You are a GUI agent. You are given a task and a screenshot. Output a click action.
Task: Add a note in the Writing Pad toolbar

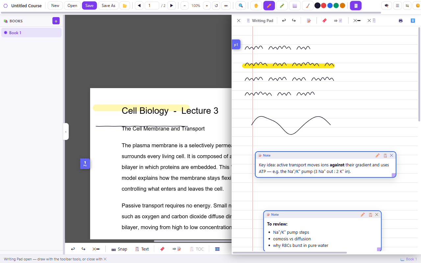(x=309, y=20)
